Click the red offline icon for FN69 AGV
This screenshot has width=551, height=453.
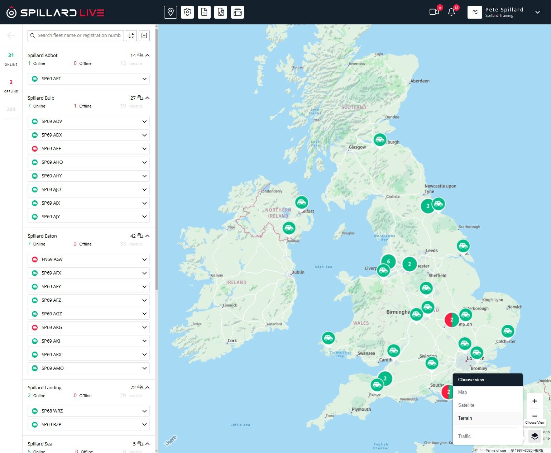(35, 259)
